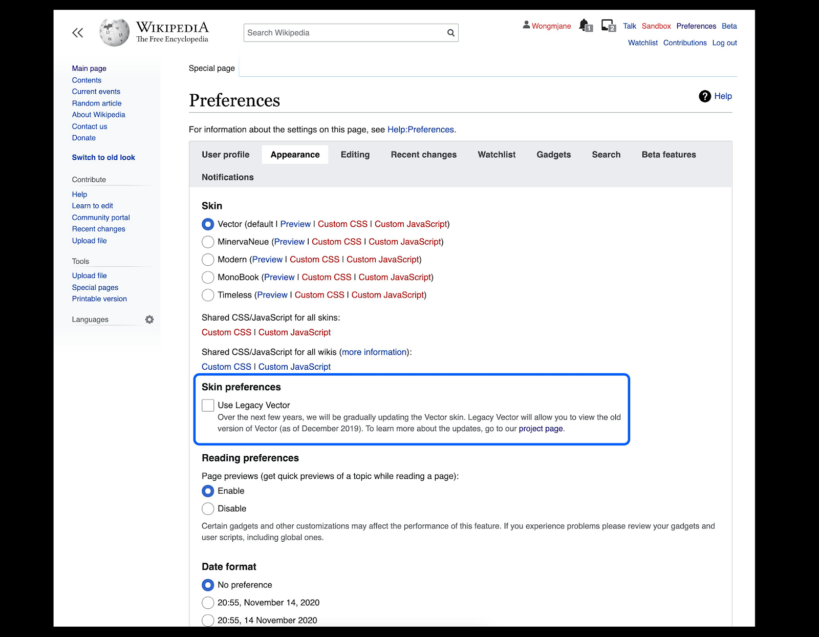Check the Use Legacy Vector checkbox
This screenshot has width=819, height=637.
[x=208, y=405]
